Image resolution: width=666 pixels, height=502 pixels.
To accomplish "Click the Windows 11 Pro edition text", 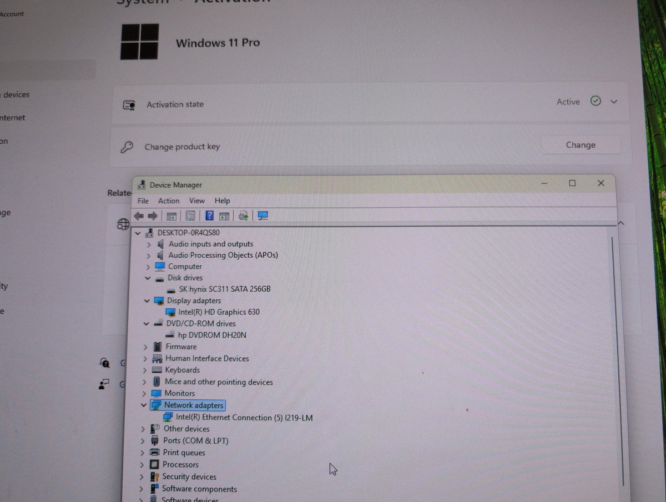I will tap(218, 43).
